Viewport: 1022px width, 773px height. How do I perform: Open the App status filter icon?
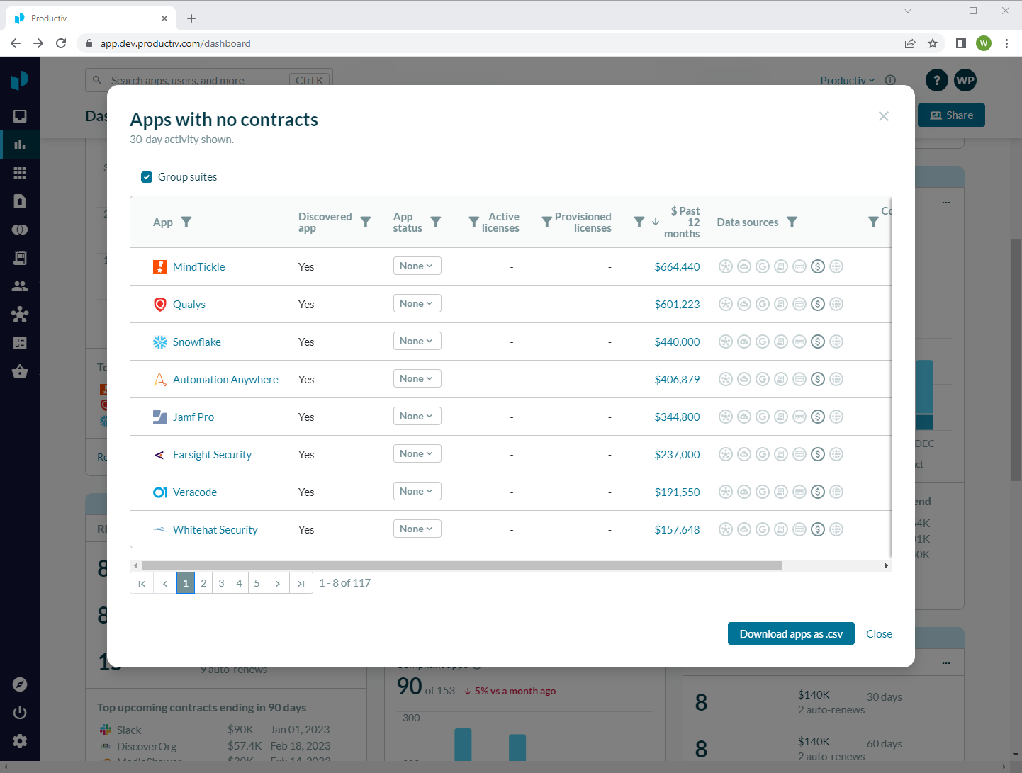[436, 222]
